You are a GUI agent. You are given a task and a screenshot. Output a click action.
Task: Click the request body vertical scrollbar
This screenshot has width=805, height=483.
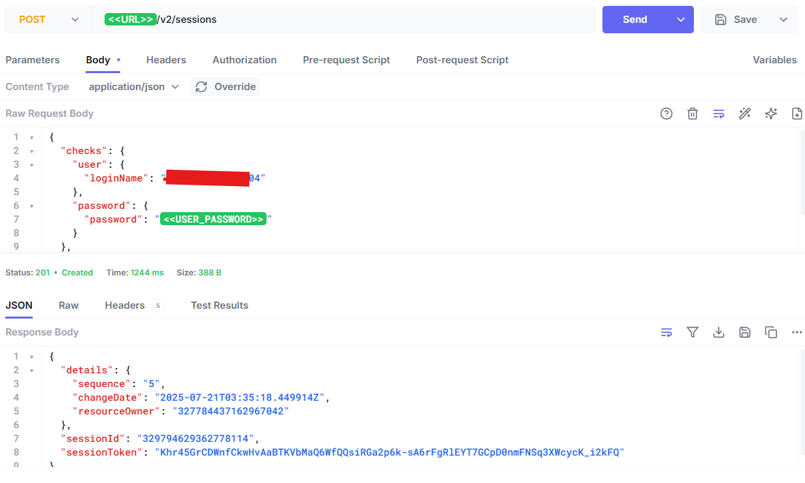[802, 173]
